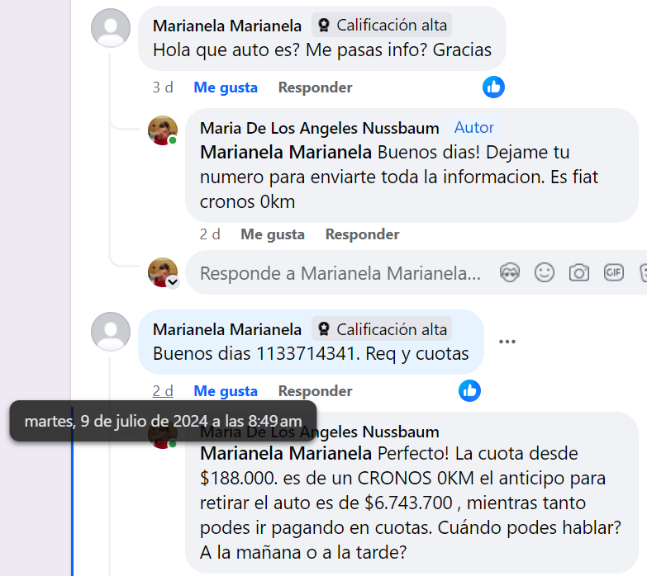Reply to 'Hola que auto es?' comment

[x=316, y=87]
